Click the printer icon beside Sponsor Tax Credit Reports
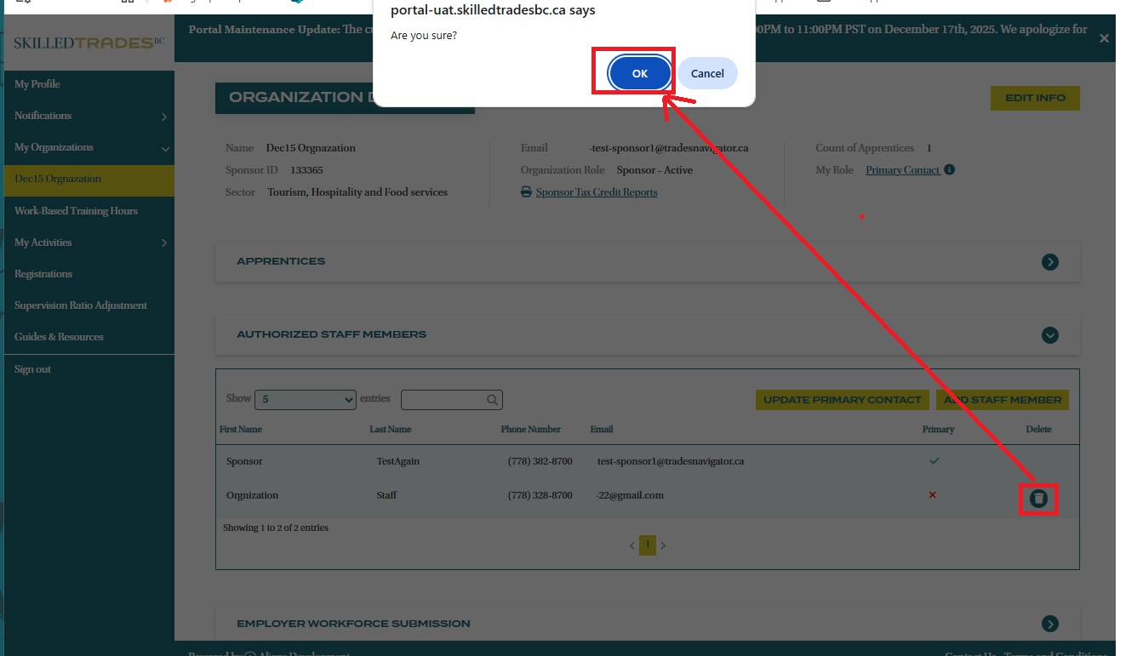 pyautogui.click(x=526, y=192)
